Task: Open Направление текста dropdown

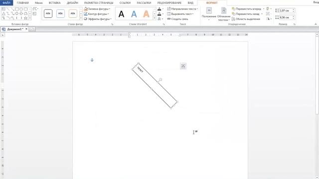Action: [x=182, y=9]
